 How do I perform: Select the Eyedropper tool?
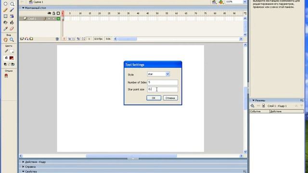coord(5,29)
